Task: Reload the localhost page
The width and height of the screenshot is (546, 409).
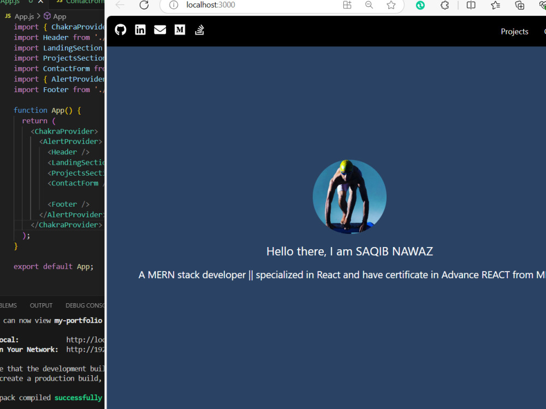Action: click(144, 5)
